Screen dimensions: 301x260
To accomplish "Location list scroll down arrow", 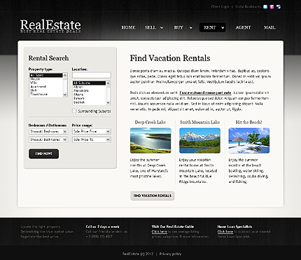I will click(x=108, y=102).
